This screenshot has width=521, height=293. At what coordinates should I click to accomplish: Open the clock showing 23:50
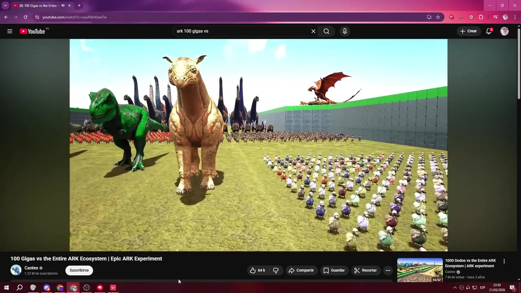coord(497,288)
